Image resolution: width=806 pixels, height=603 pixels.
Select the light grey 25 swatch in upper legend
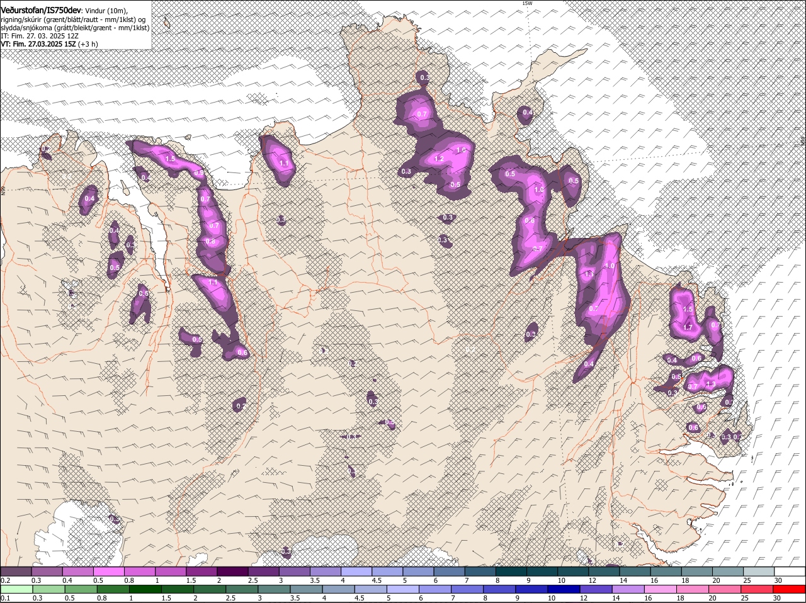coord(759,572)
